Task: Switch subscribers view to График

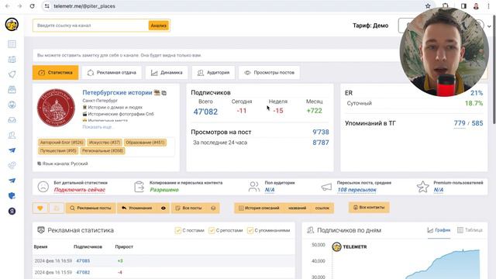Action: 439,230
